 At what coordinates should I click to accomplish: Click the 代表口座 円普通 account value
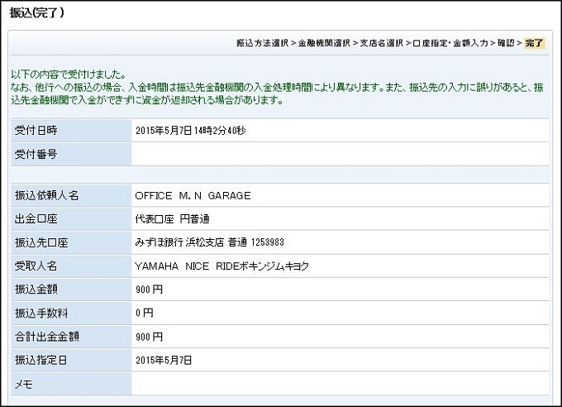tap(172, 219)
